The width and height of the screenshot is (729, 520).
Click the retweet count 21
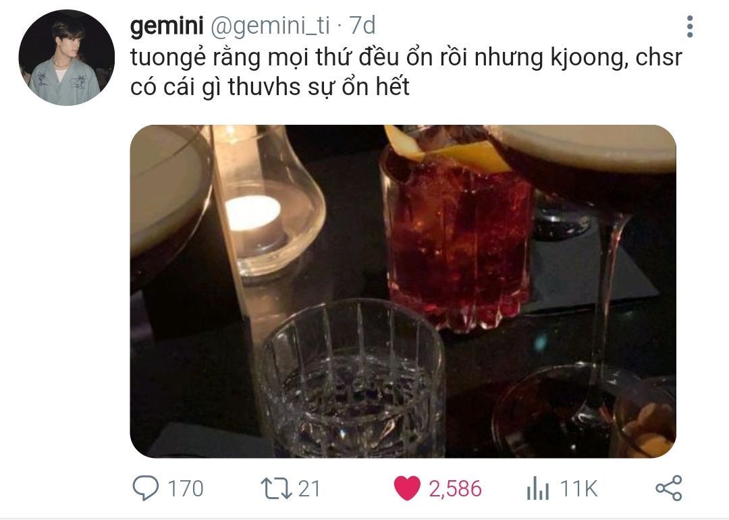tap(308, 489)
